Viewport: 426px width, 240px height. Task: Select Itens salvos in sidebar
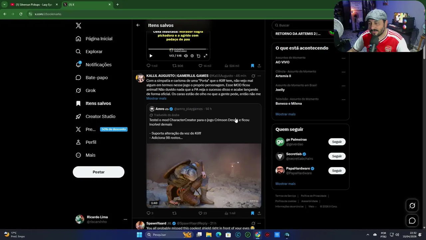94,103
